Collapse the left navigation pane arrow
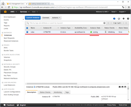131x107 pixels. pyautogui.click(x=23, y=19)
